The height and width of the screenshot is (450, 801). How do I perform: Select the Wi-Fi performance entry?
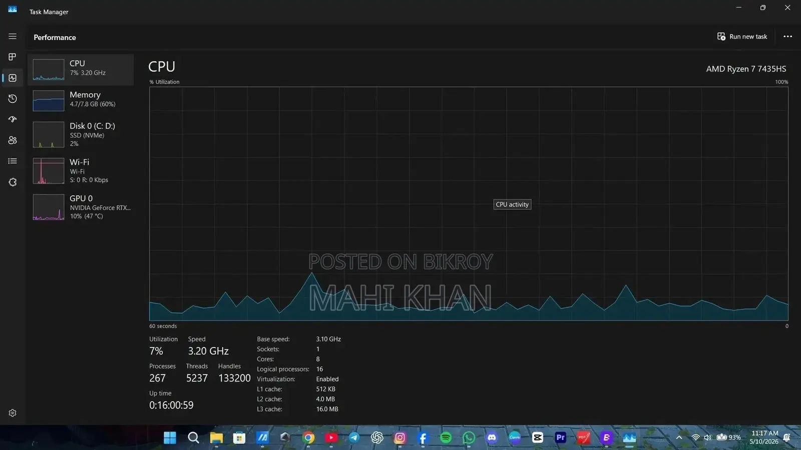[x=81, y=170]
